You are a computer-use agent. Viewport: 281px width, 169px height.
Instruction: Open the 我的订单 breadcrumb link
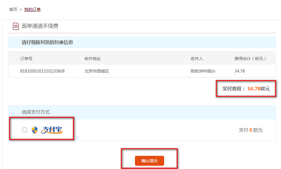pyautogui.click(x=32, y=9)
